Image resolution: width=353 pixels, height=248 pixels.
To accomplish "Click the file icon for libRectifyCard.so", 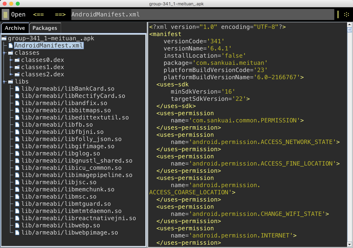I will [17, 96].
